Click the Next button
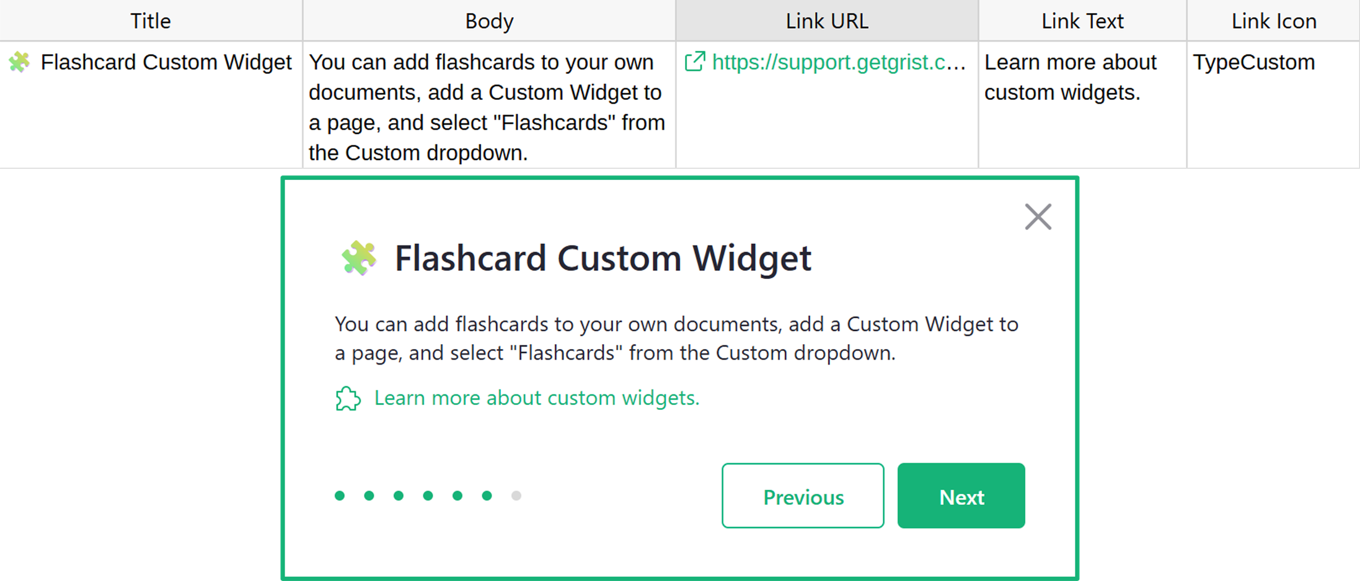Viewport: 1360px width, 581px height. (961, 496)
